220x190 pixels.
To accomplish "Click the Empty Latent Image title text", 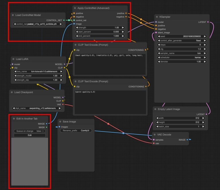I will [x=169, y=109].
